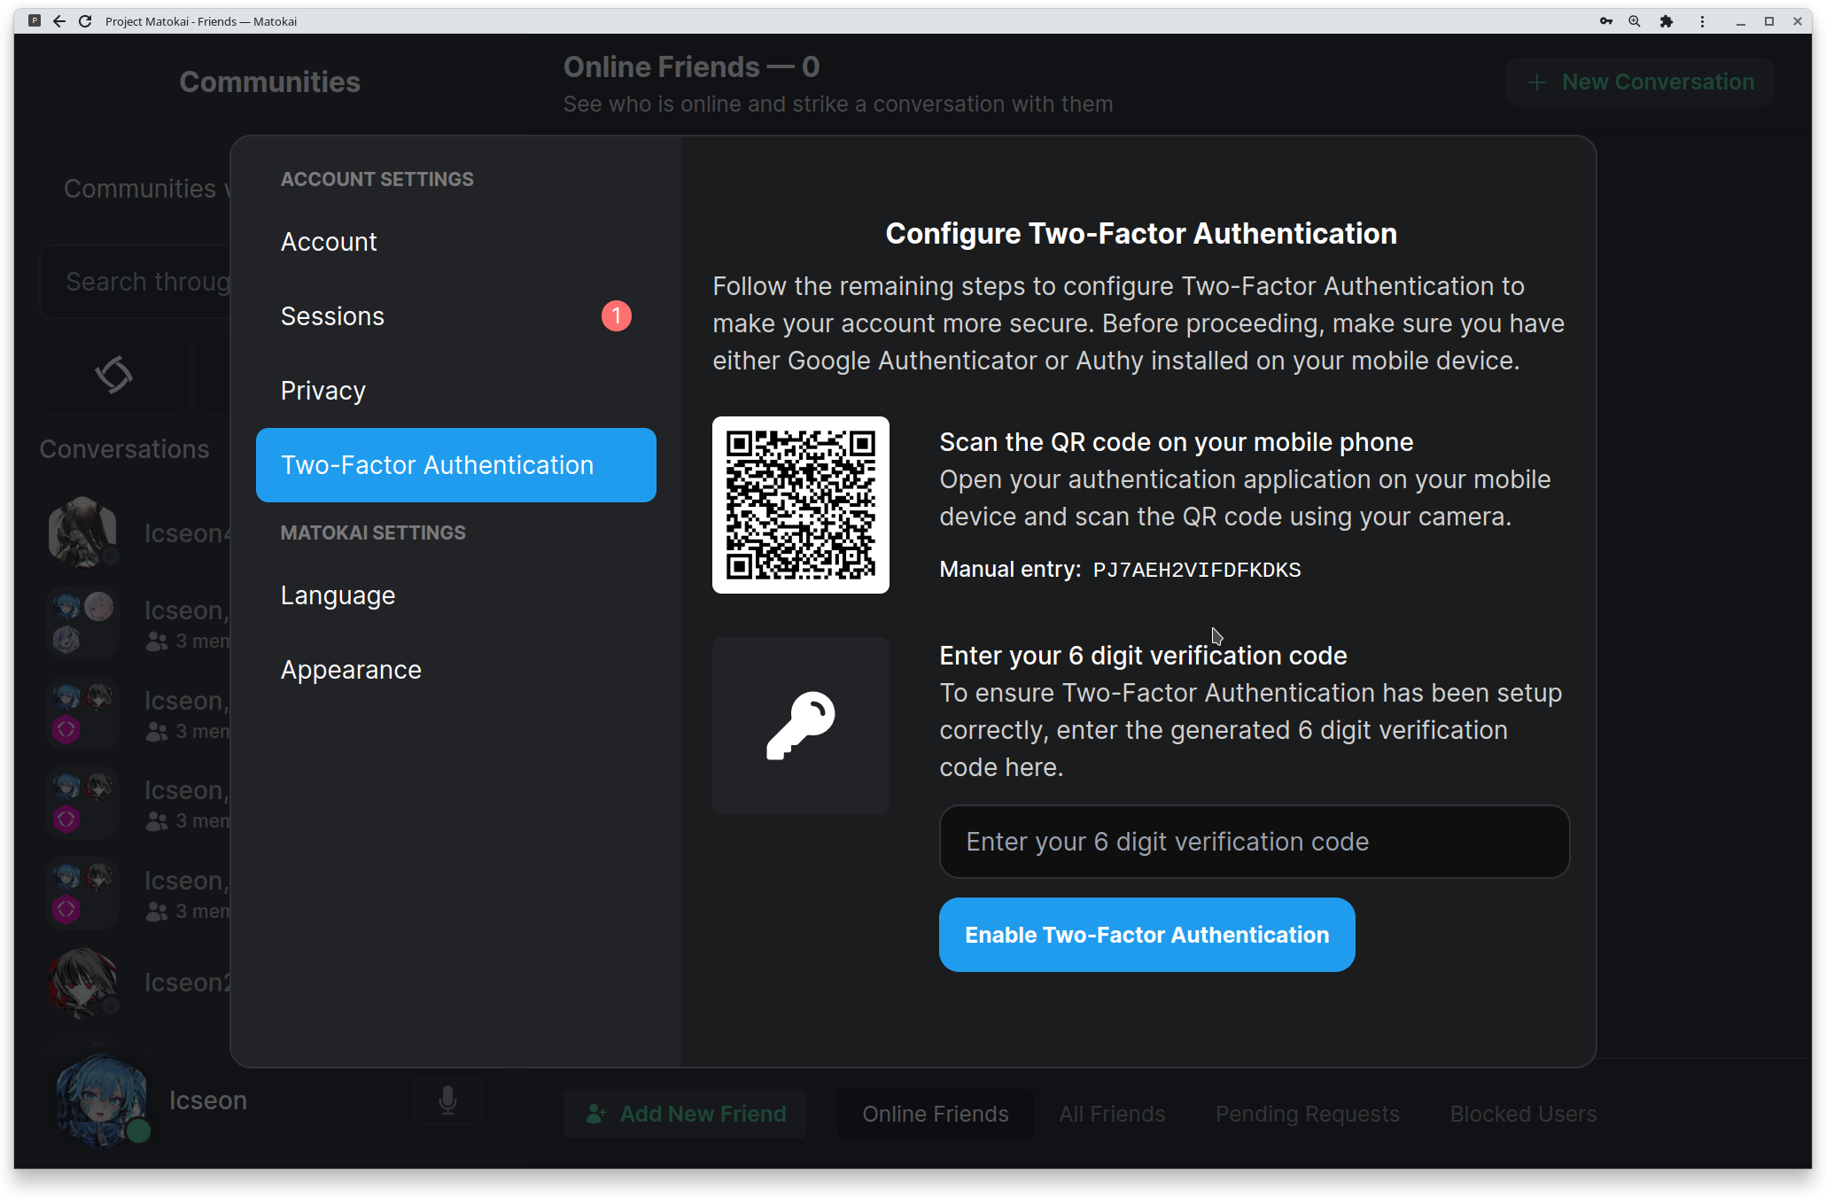This screenshot has width=1826, height=1197.
Task: Open the Appearance settings
Action: 455,670
